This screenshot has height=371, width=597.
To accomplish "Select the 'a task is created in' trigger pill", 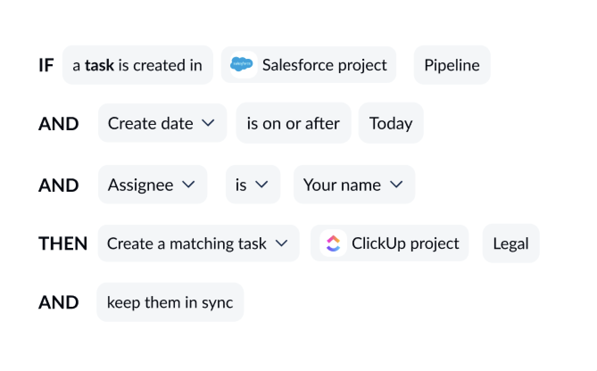I will point(137,65).
